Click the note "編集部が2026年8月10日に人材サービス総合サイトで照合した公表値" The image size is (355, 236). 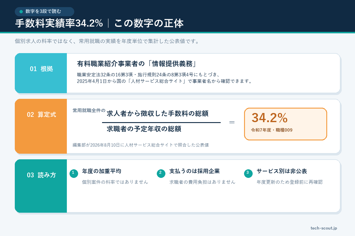click(x=141, y=145)
